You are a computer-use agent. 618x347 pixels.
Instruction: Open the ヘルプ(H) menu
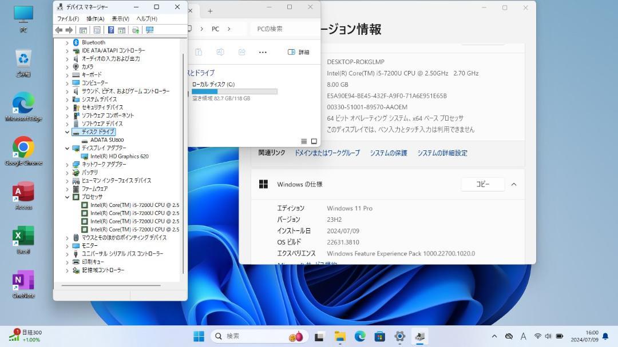[x=146, y=18]
